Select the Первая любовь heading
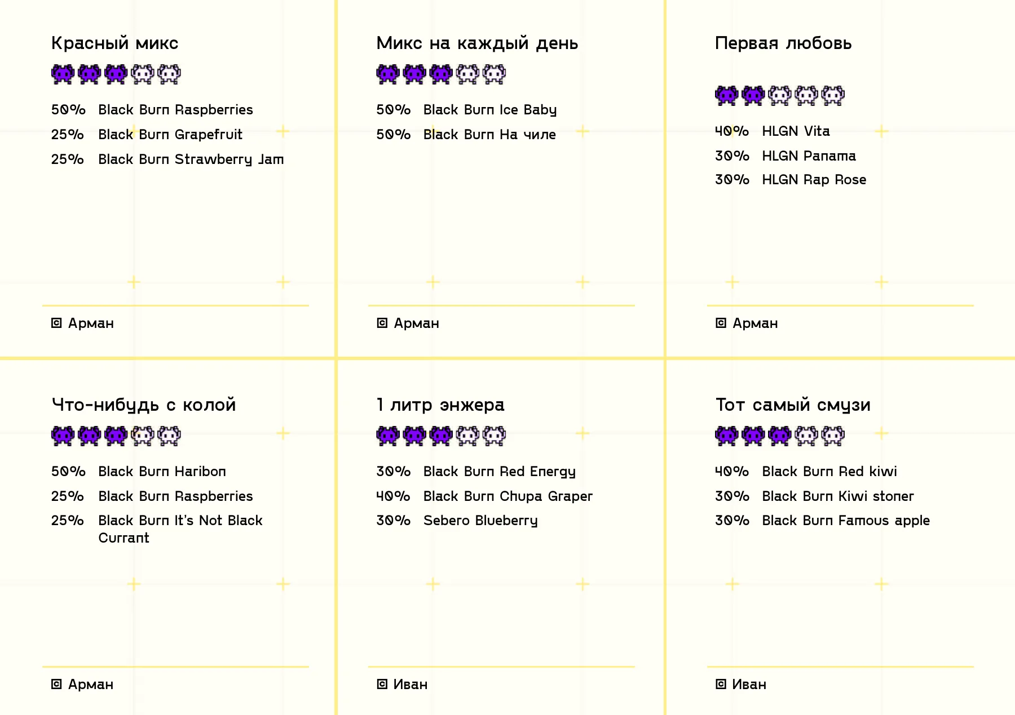The width and height of the screenshot is (1015, 715). tap(783, 43)
